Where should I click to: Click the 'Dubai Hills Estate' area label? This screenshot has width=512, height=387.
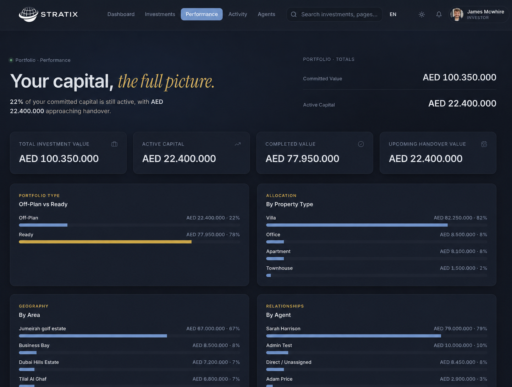point(39,363)
